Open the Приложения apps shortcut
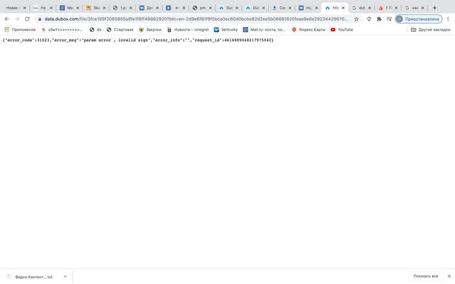The height and width of the screenshot is (284, 455). pos(20,30)
